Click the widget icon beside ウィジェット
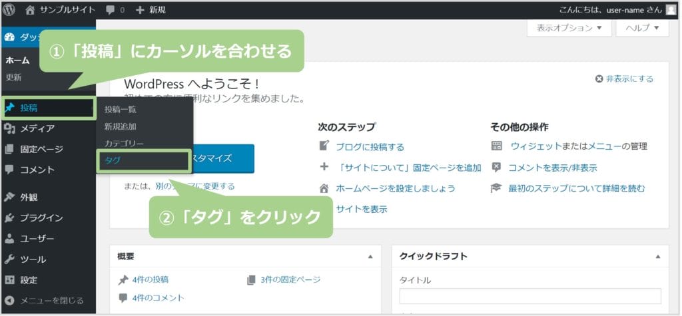 [x=496, y=146]
